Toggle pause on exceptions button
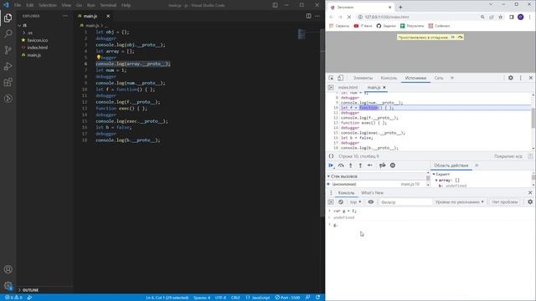This screenshot has height=301, width=536. pyautogui.click(x=393, y=166)
